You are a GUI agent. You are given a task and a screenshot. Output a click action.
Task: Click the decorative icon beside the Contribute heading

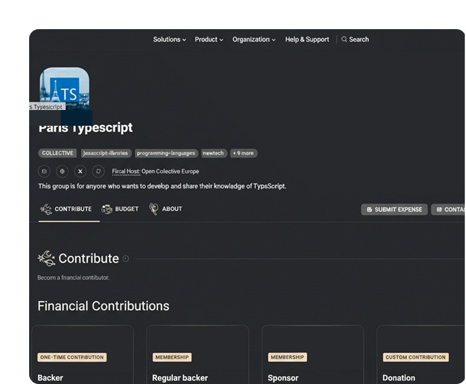pos(46,258)
